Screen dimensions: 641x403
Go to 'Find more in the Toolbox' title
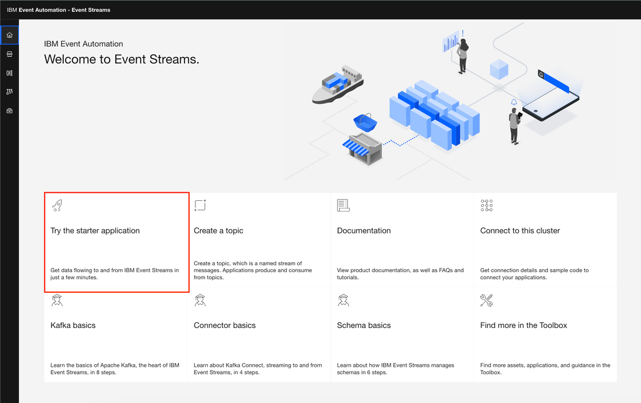pyautogui.click(x=524, y=325)
